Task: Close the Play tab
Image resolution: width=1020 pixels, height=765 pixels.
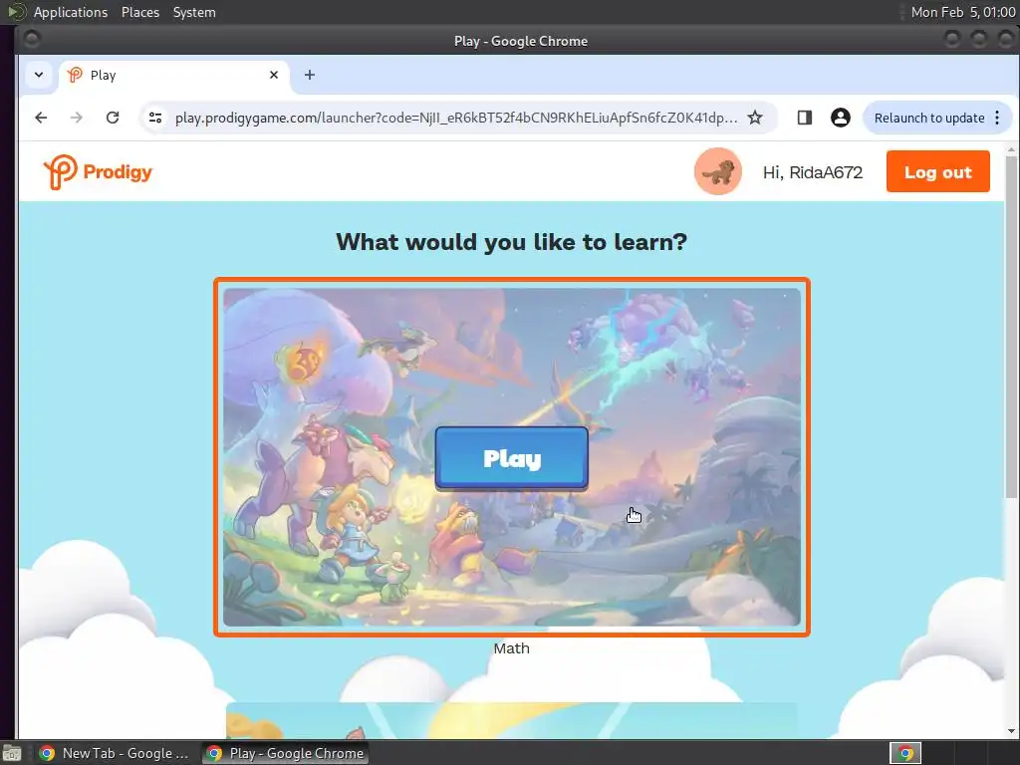Action: click(x=274, y=75)
